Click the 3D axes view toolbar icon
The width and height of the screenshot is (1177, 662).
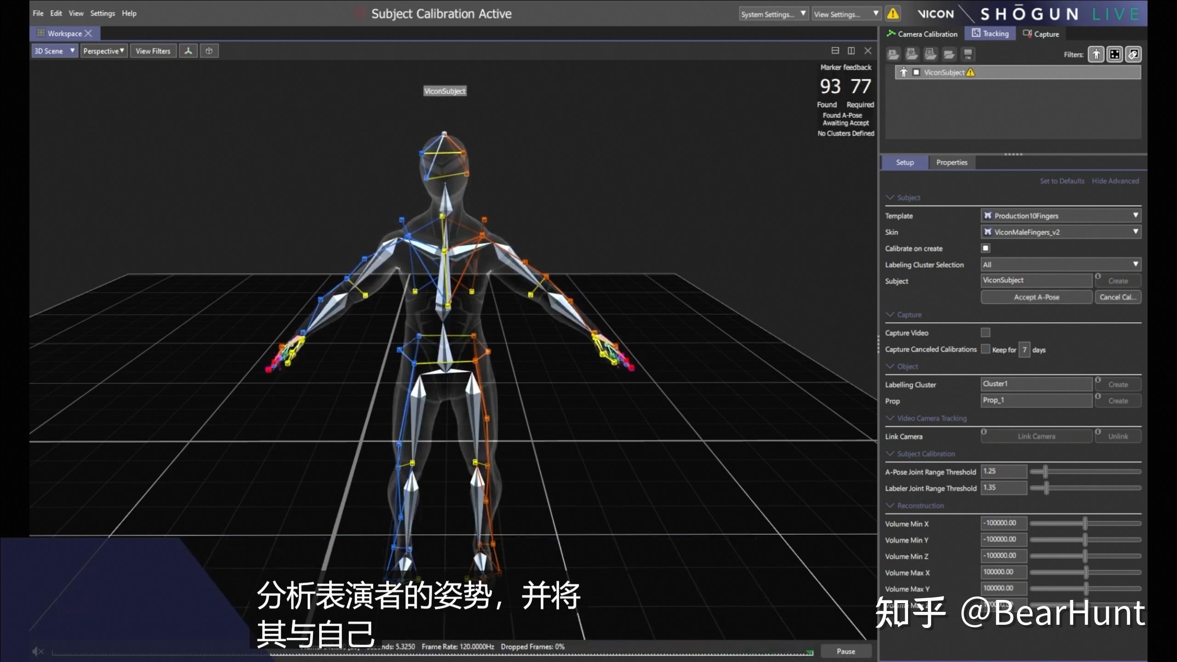(188, 51)
